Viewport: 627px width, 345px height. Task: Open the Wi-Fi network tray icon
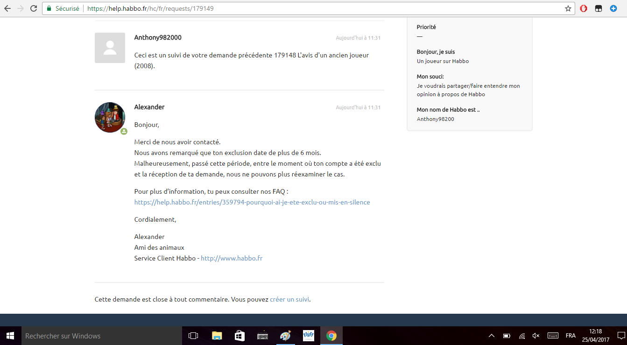click(522, 336)
